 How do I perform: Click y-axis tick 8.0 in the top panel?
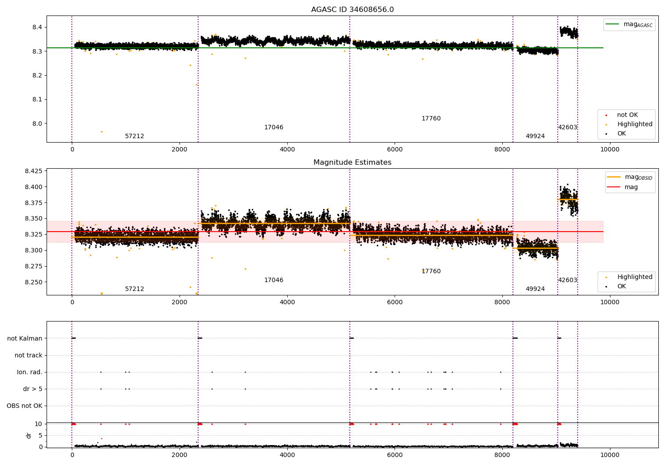37,124
